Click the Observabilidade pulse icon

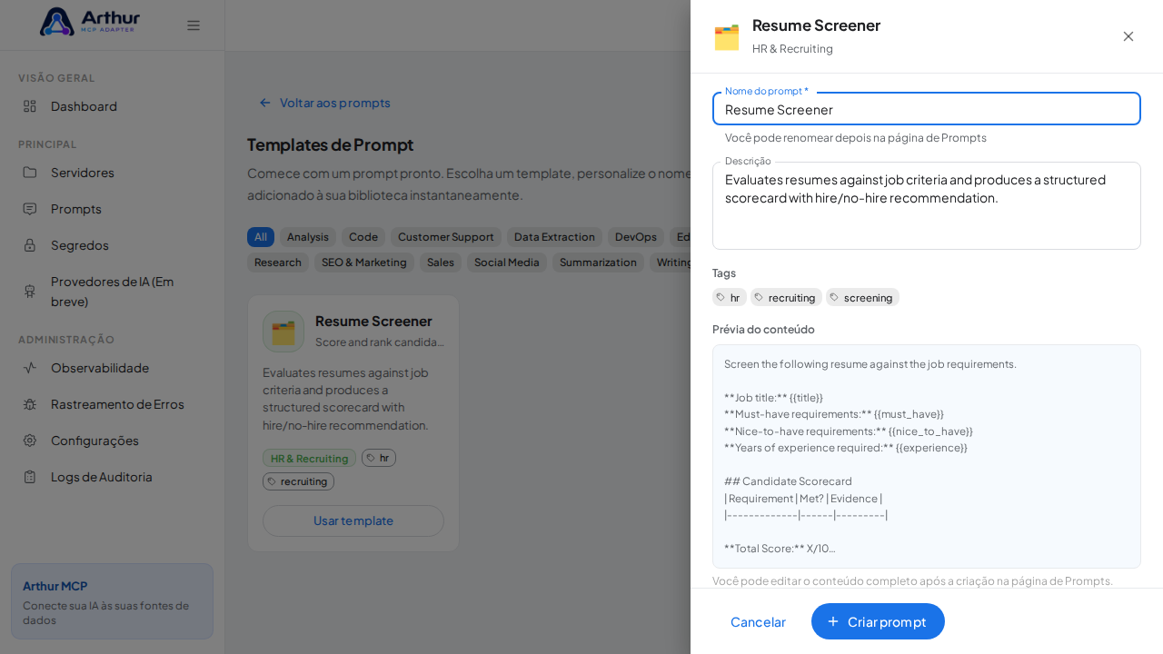(x=30, y=368)
